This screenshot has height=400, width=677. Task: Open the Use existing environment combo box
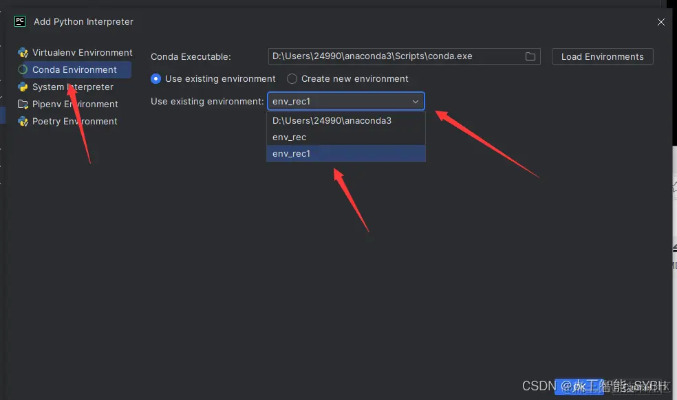coord(346,102)
